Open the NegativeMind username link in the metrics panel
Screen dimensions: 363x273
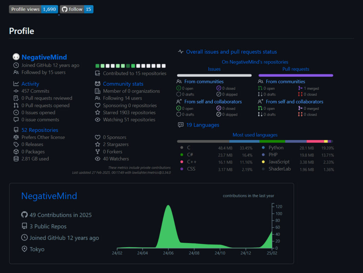click(44, 57)
